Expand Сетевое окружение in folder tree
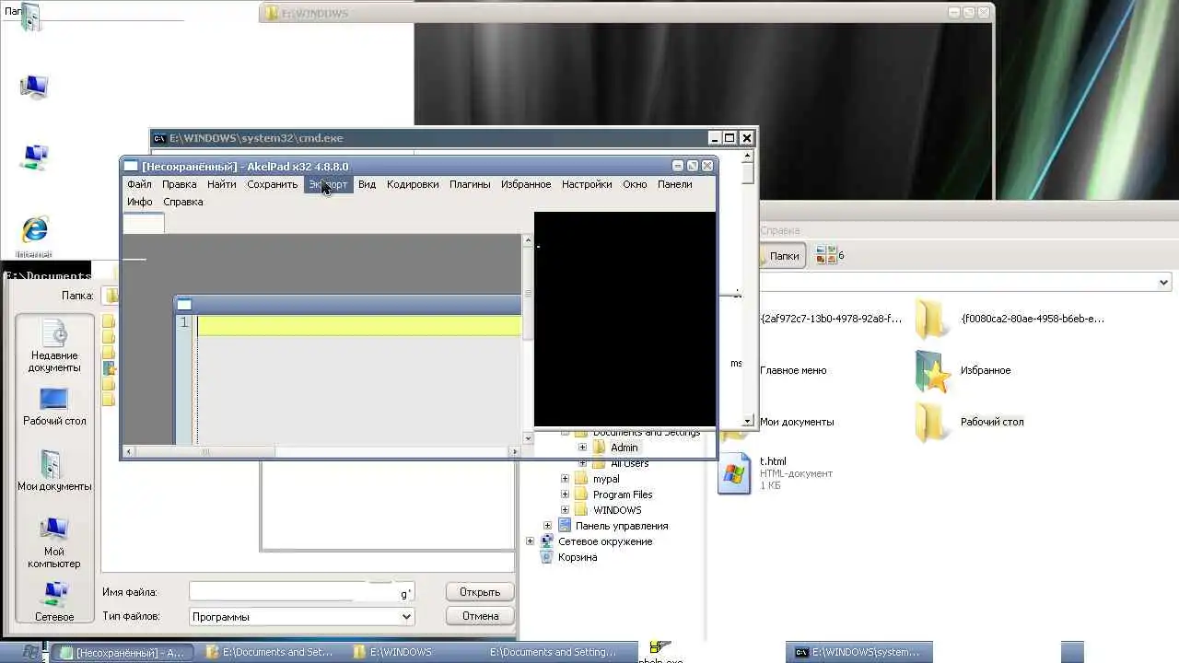This screenshot has height=663, width=1179. (x=530, y=541)
